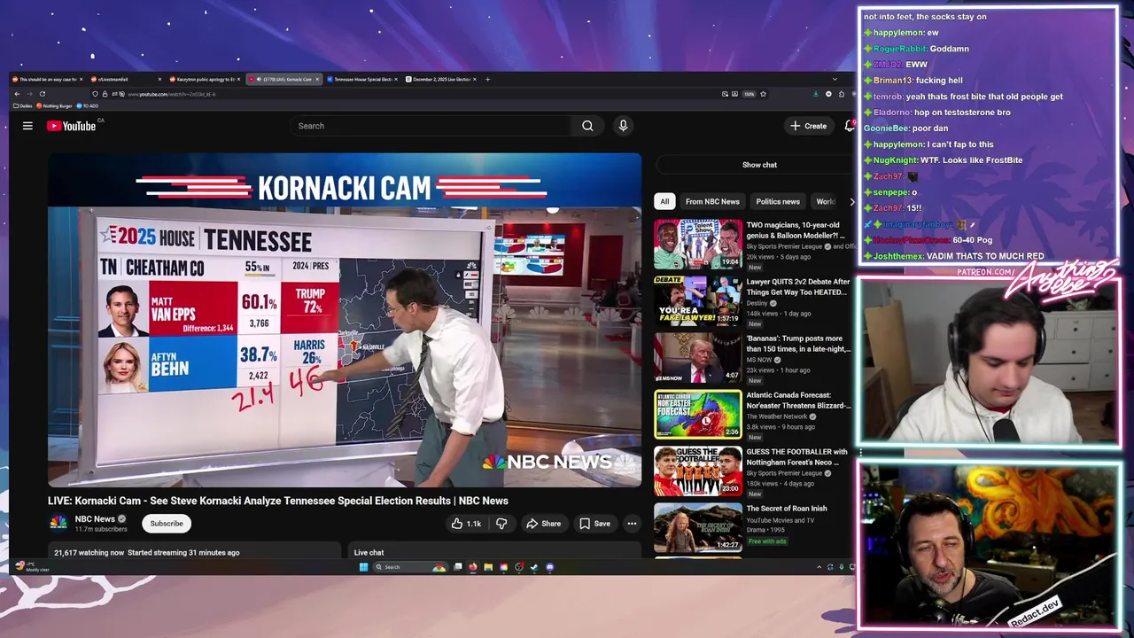Switch to Kaceytron public apology tab
Image resolution: width=1134 pixels, height=638 pixels.
[x=205, y=79]
